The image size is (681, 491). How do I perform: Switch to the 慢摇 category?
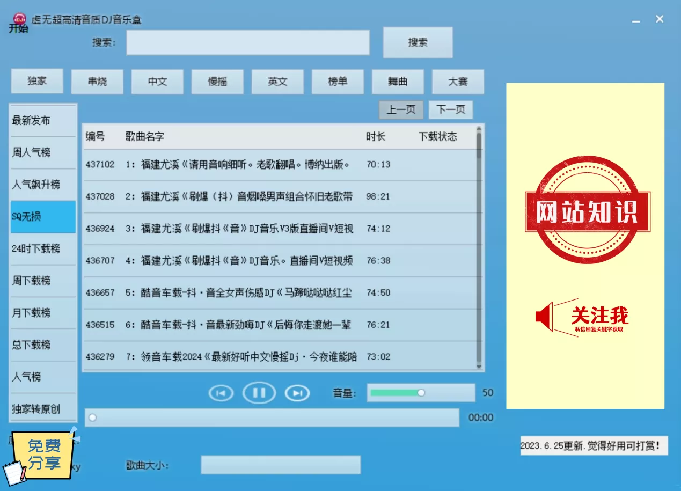pyautogui.click(x=217, y=82)
